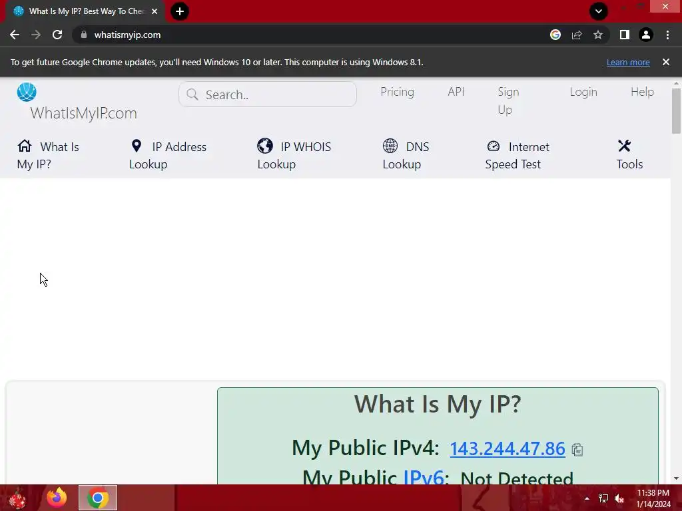This screenshot has width=682, height=511.
Task: Bookmark this tab with star icon
Action: [x=598, y=35]
